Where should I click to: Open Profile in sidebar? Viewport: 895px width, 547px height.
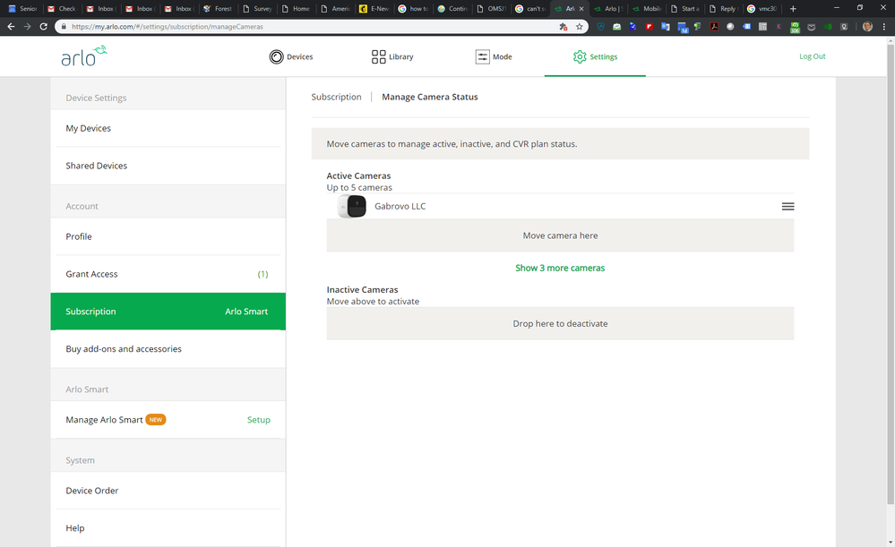[x=168, y=236]
